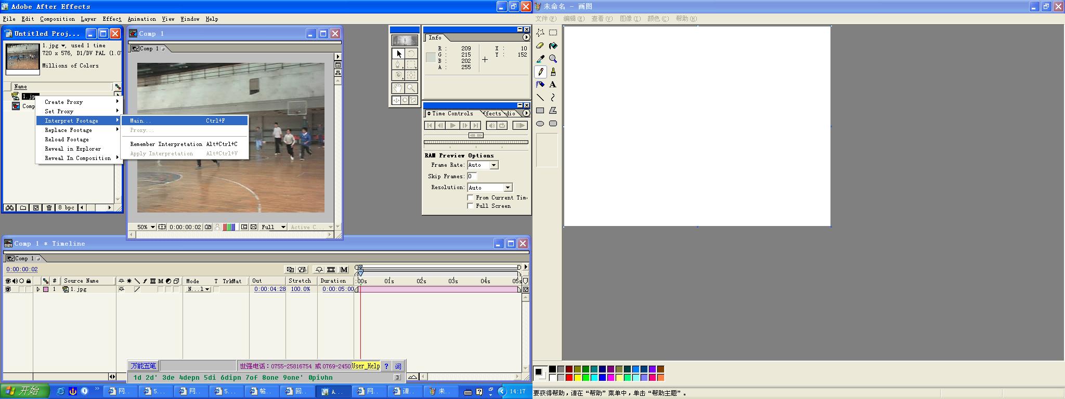Viewport: 1065px width, 399px height.
Task: Toggle the shy layers button in timeline
Action: 319,270
